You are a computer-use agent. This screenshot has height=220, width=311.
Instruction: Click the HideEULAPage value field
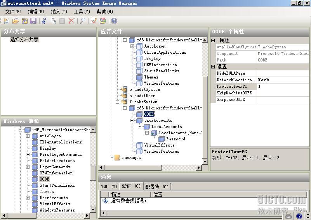(283, 73)
